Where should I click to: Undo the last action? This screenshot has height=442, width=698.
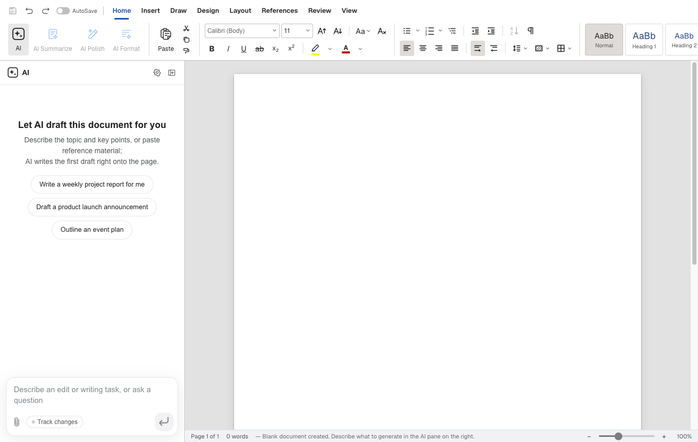pyautogui.click(x=29, y=11)
